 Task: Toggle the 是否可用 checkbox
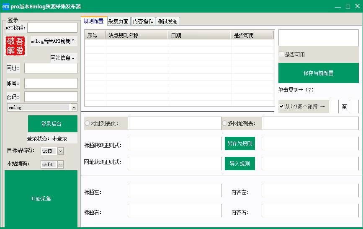pos(281,55)
